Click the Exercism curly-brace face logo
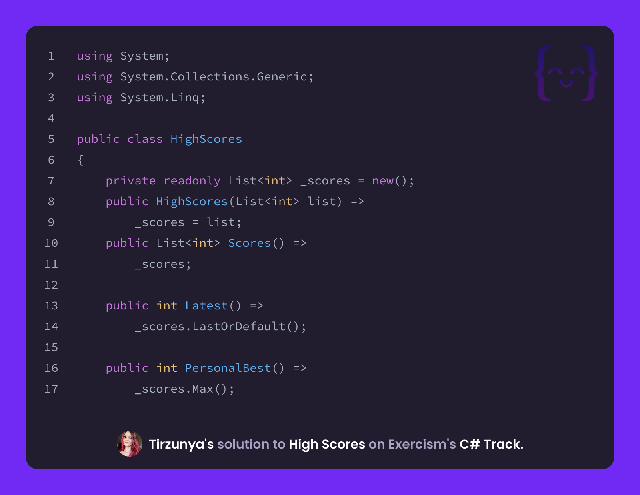The width and height of the screenshot is (640, 495). pyautogui.click(x=566, y=74)
